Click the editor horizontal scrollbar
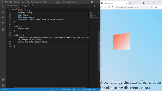This screenshot has width=162, height=91. (x=50, y=88)
